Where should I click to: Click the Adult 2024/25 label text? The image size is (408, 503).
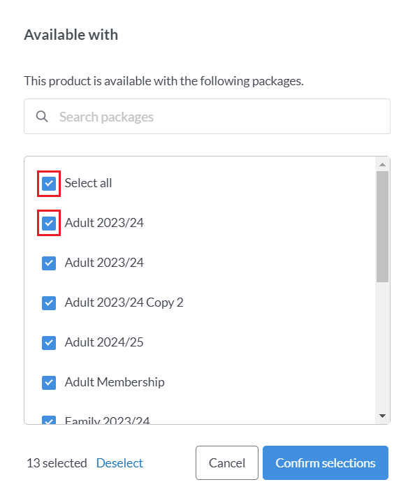pyautogui.click(x=104, y=342)
